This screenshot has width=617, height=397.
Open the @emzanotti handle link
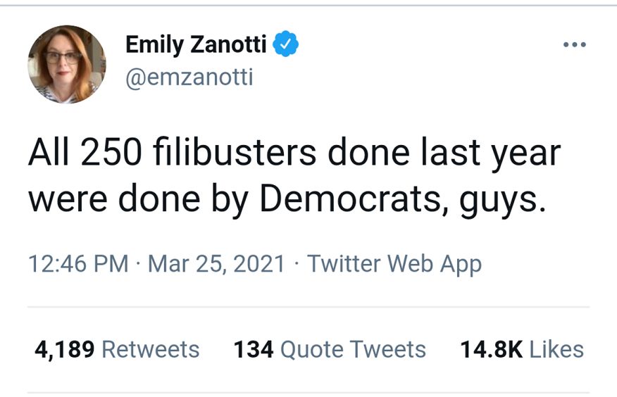point(189,77)
